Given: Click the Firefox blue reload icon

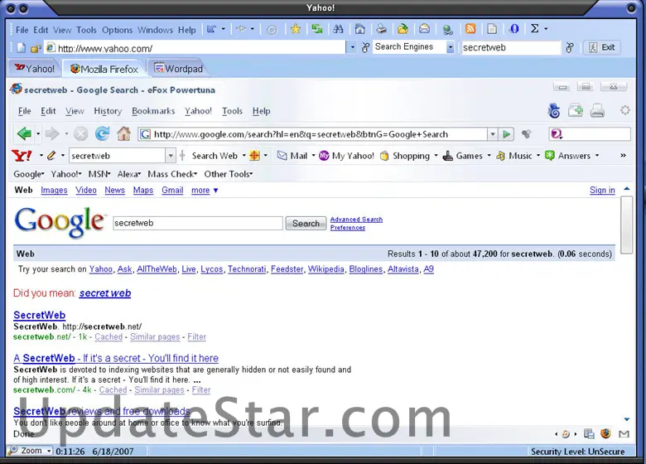Looking at the screenshot, I should pyautogui.click(x=102, y=133).
